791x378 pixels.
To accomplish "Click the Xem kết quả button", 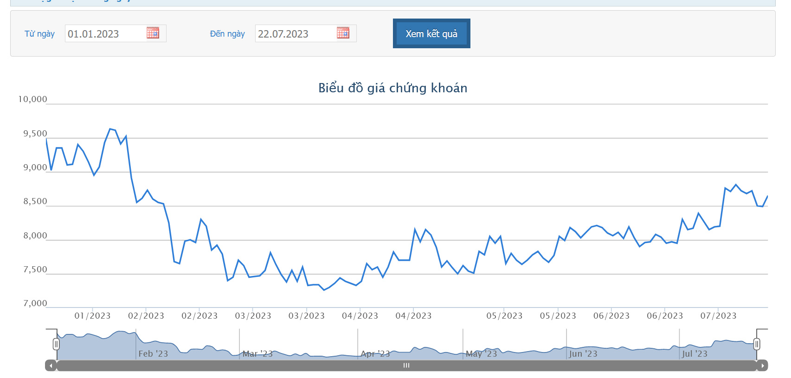I will (431, 33).
